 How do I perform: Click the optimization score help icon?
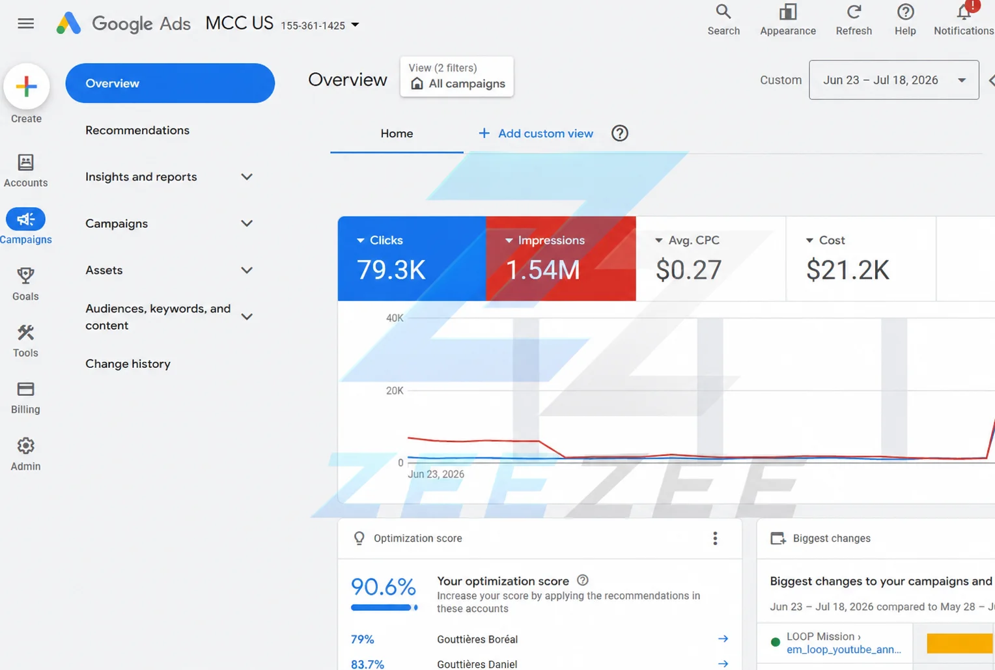click(583, 580)
